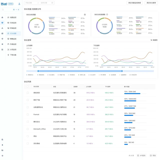Tick the checkbox for Foxmail row

[x=28, y=114]
